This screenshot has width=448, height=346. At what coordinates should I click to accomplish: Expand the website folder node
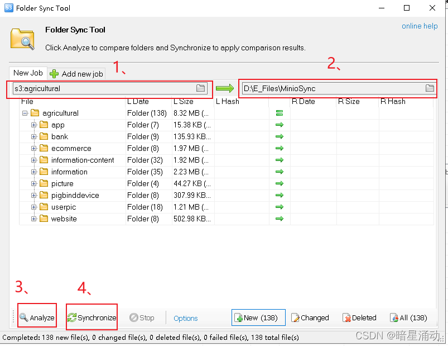[x=34, y=219]
